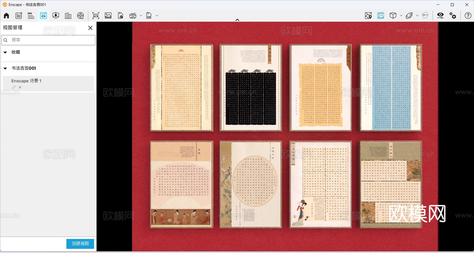
Task: Click the black calligraphy panel artwork
Action: pos(251,88)
